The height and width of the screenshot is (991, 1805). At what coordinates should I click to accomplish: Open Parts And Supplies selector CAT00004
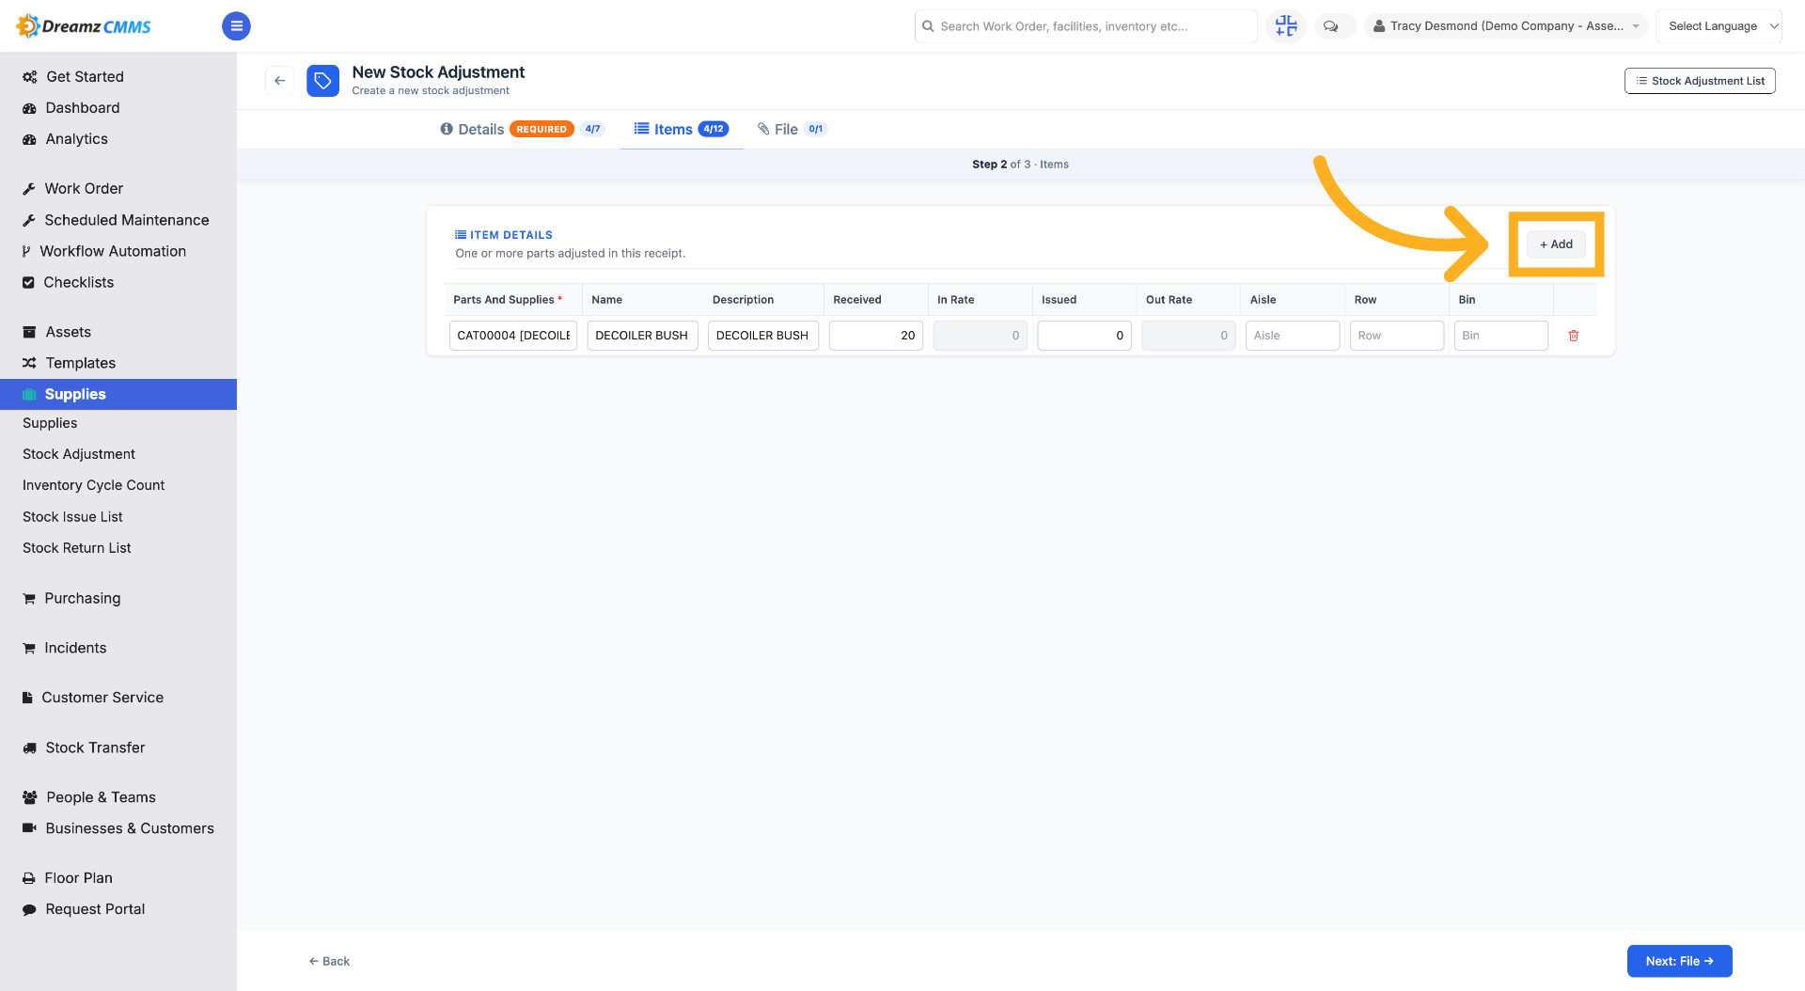point(513,336)
